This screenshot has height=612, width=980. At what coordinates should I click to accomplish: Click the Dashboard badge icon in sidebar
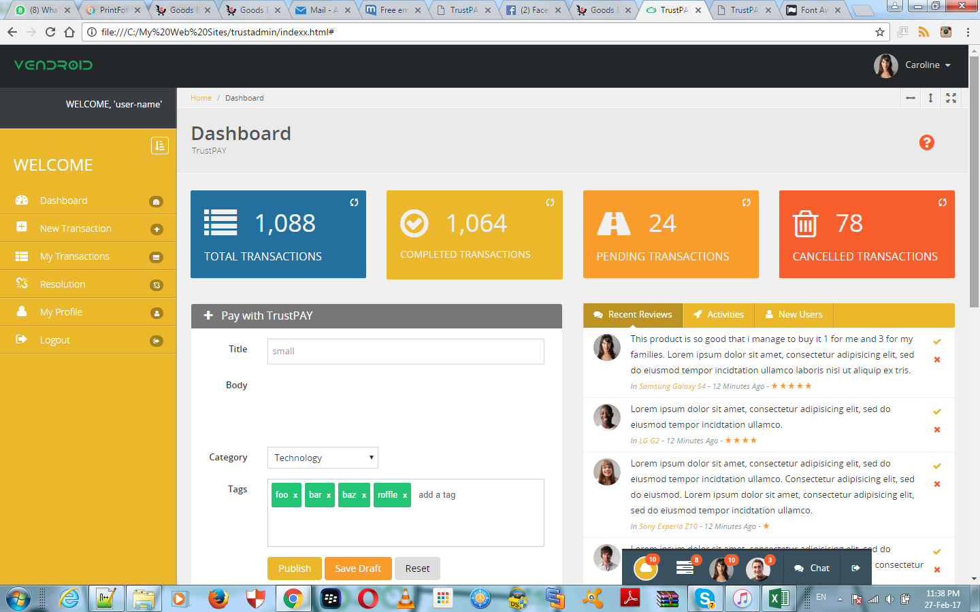tap(157, 201)
